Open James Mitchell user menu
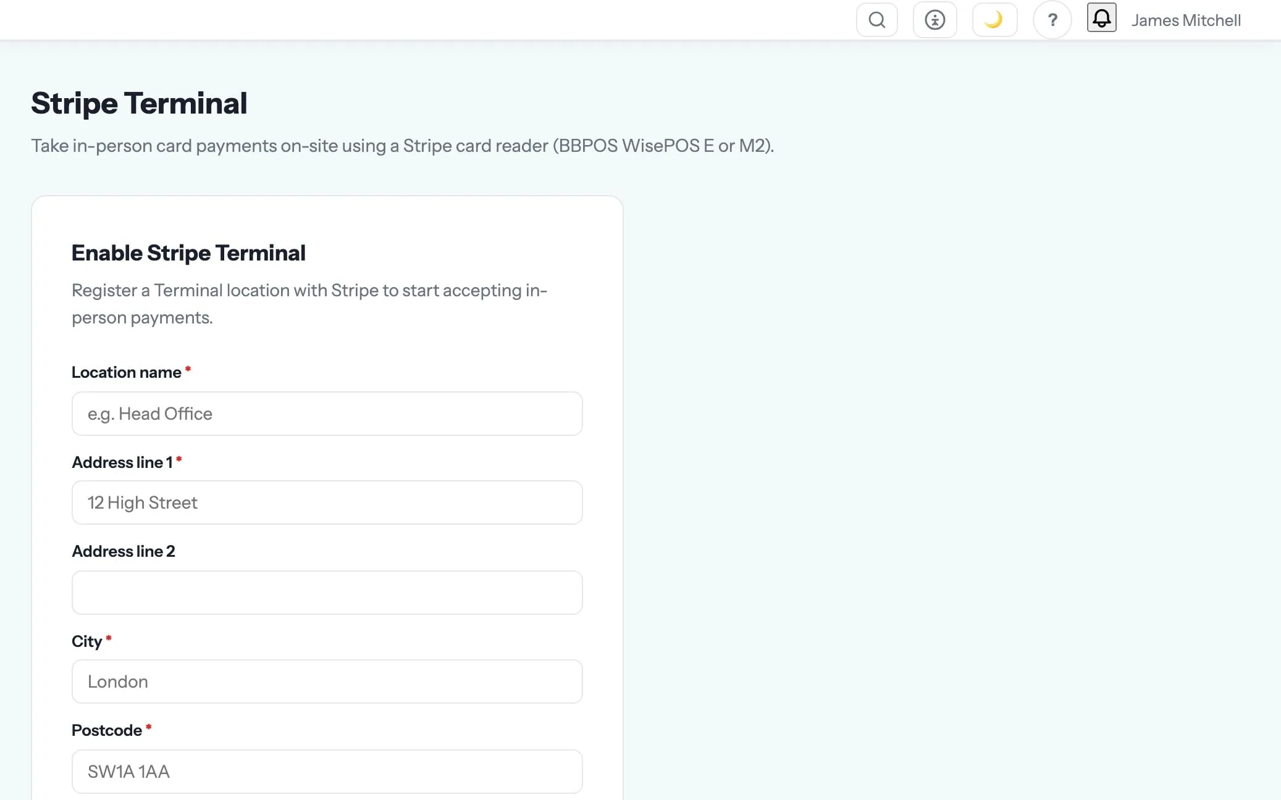1281x800 pixels. [x=1186, y=20]
